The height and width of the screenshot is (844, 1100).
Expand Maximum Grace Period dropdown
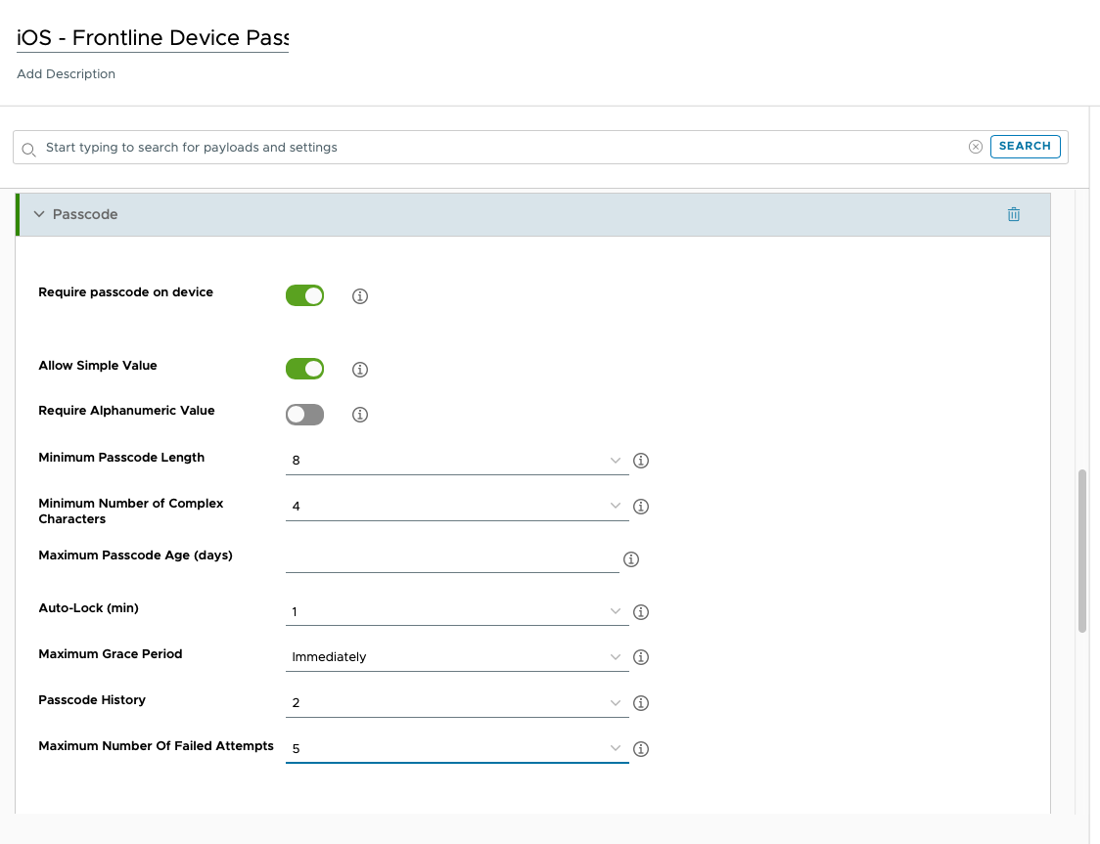456,657
